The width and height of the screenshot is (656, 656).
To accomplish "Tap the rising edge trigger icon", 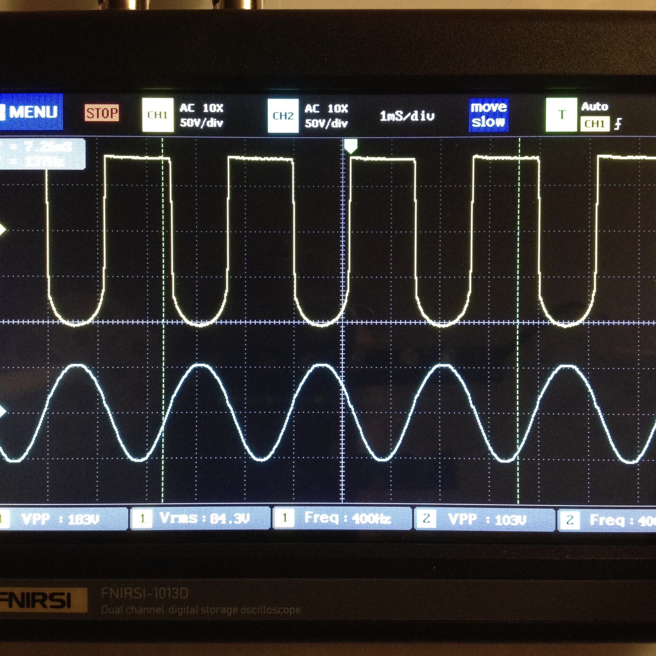I will coord(618,124).
